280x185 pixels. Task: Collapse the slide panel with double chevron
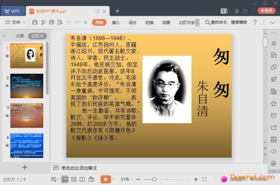pyautogui.click(x=4, y=36)
